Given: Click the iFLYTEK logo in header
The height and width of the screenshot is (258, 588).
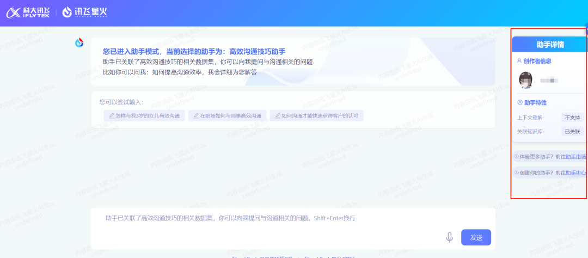Looking at the screenshot, I should (x=28, y=13).
